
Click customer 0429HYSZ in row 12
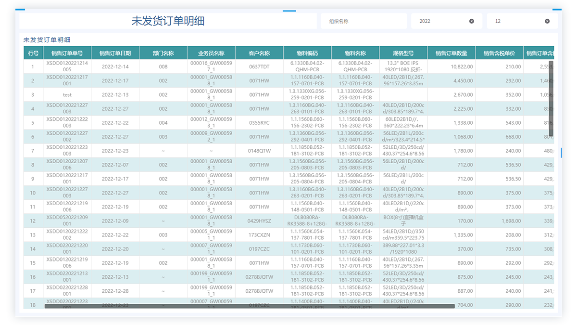tap(259, 221)
